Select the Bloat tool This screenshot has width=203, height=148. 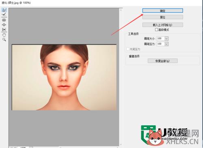(4, 25)
